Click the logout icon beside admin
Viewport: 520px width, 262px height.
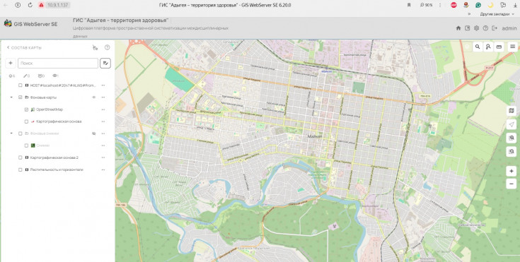click(x=495, y=28)
